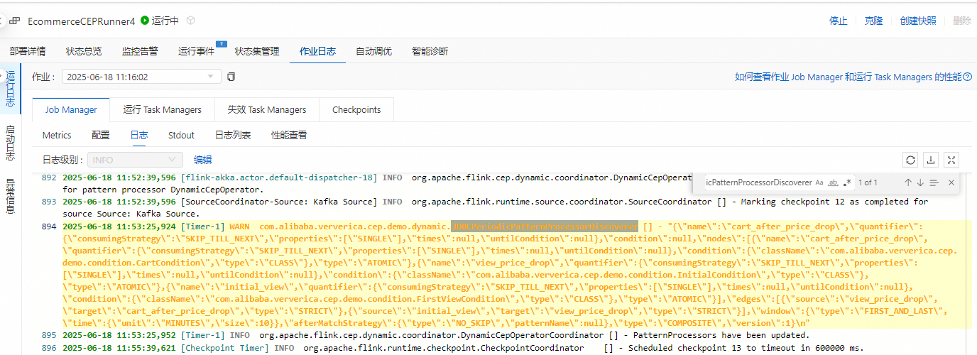
Task: Open the 配置 sub-tab
Action: tap(101, 135)
